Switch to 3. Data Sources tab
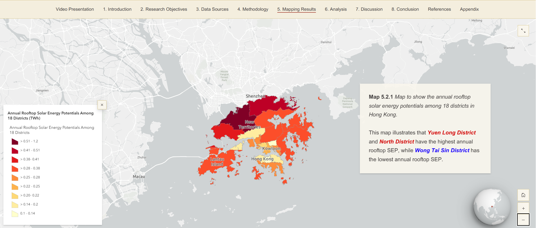The height and width of the screenshot is (228, 536). tap(212, 9)
